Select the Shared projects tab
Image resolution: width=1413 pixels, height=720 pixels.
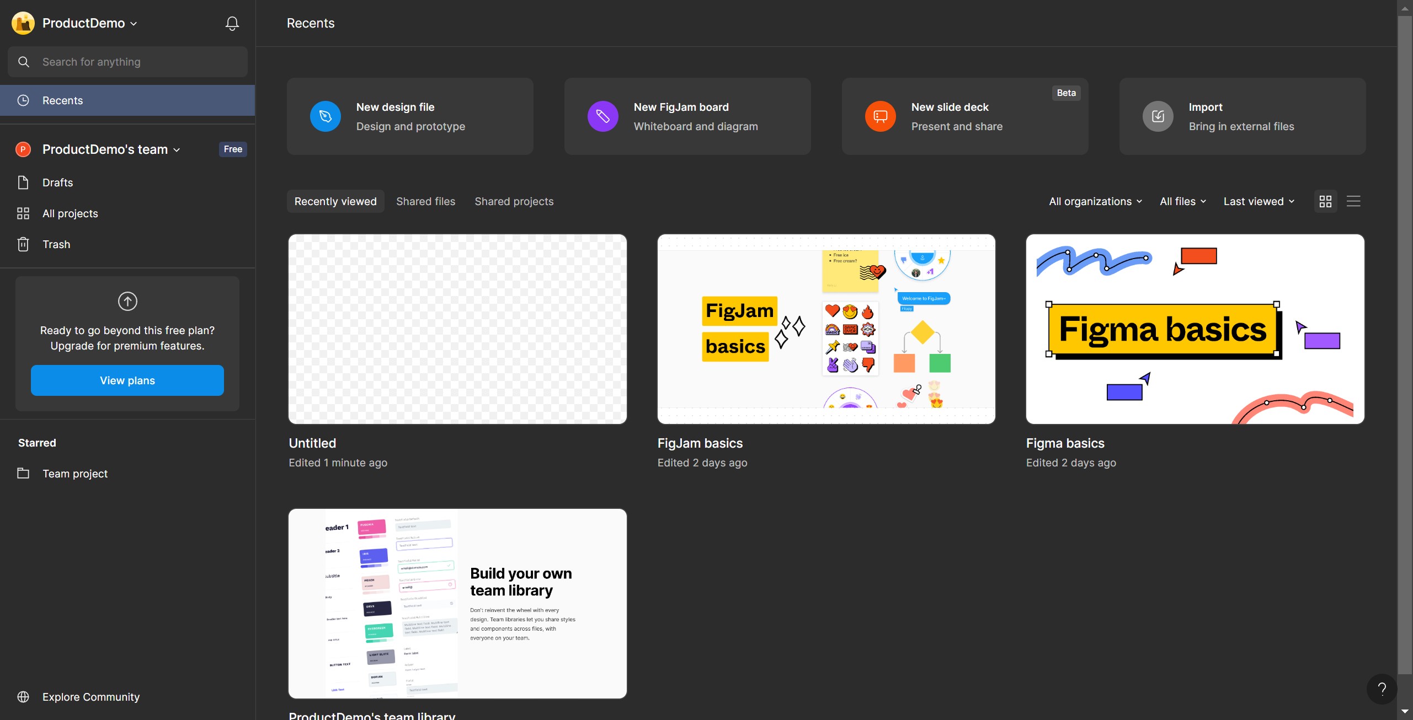(x=514, y=202)
